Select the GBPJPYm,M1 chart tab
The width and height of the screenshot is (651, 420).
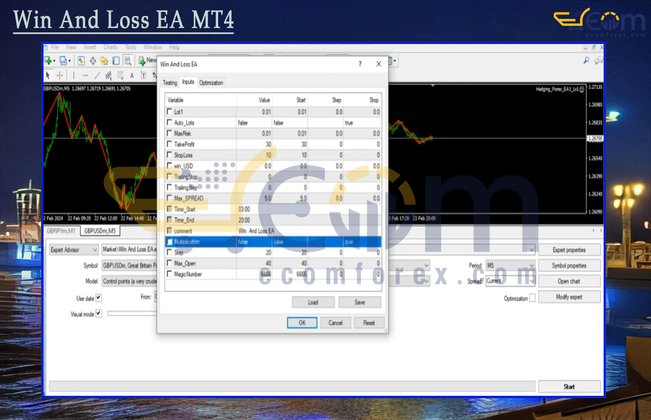[x=61, y=231]
